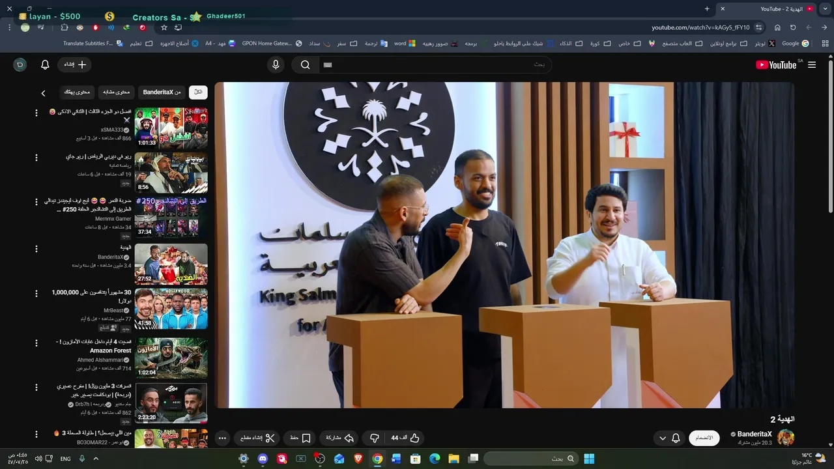Click the Chrome home button

[x=777, y=27]
